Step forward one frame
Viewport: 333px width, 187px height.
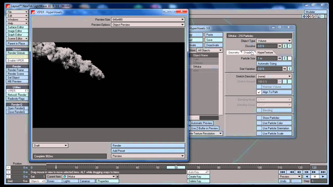(306, 172)
